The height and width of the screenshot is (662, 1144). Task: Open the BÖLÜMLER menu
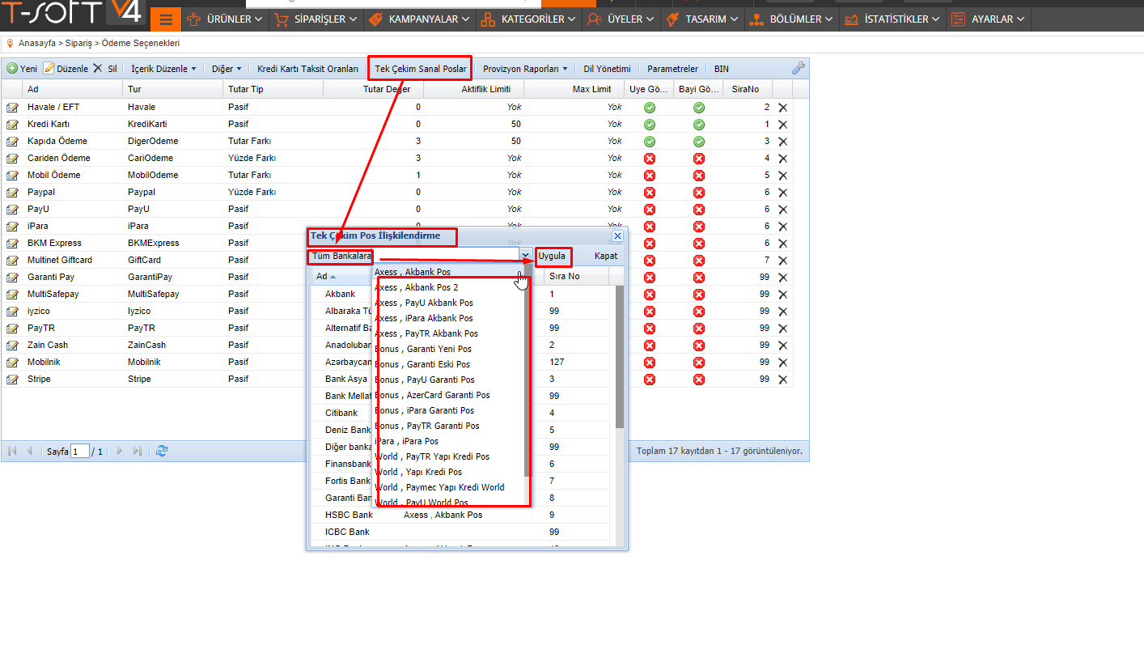tap(792, 19)
